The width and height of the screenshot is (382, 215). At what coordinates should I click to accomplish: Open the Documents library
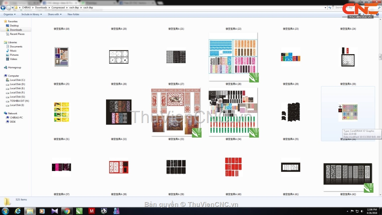pyautogui.click(x=14, y=47)
